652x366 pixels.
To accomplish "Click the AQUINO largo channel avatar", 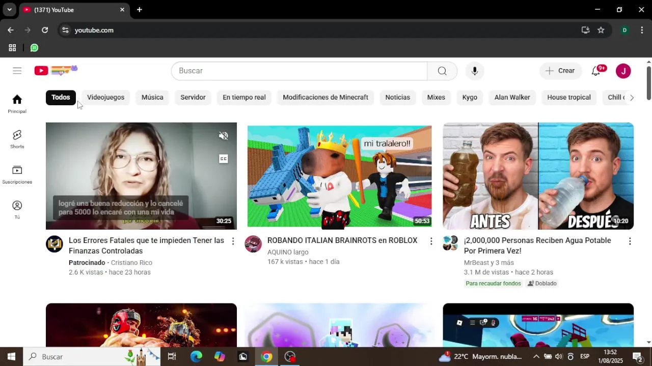I will (x=253, y=244).
